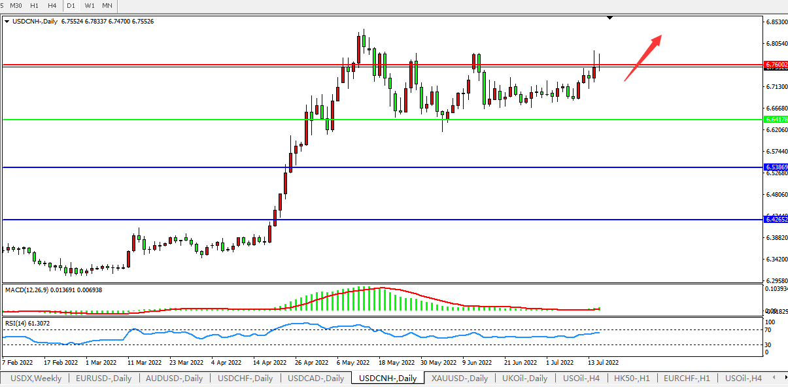Open the UKOil-,Daily chart tab
Screen dimensions: 788x387
(525, 379)
